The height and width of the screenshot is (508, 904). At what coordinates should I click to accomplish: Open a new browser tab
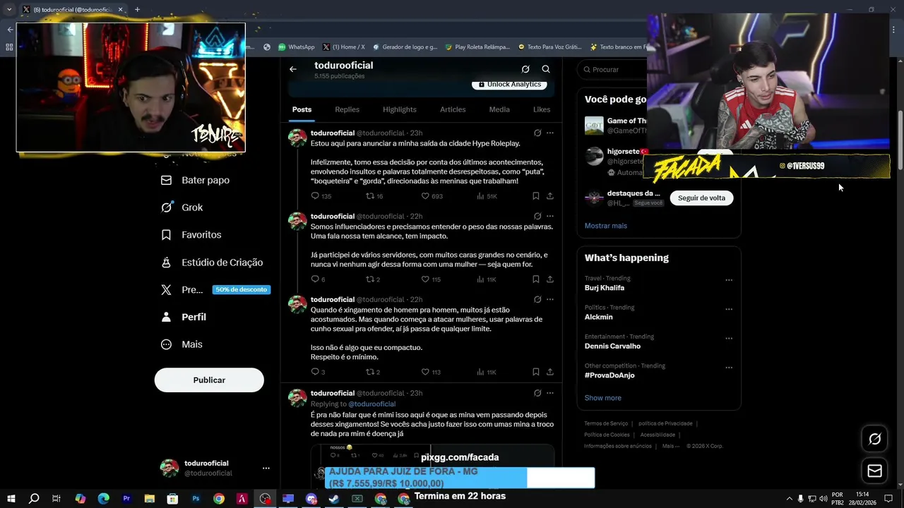point(137,10)
